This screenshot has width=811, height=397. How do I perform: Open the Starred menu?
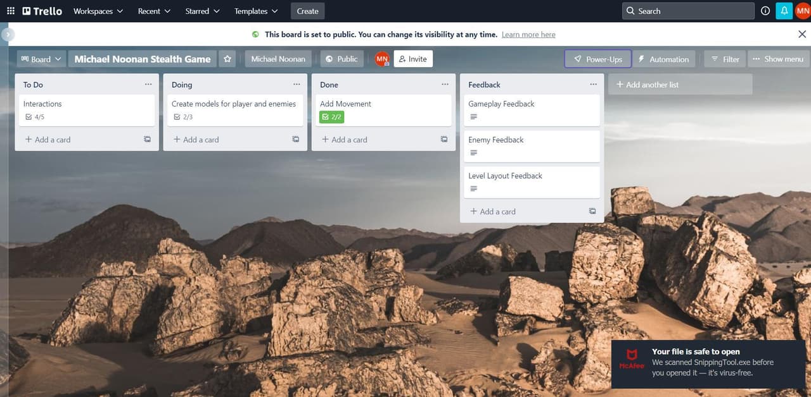[x=203, y=11]
